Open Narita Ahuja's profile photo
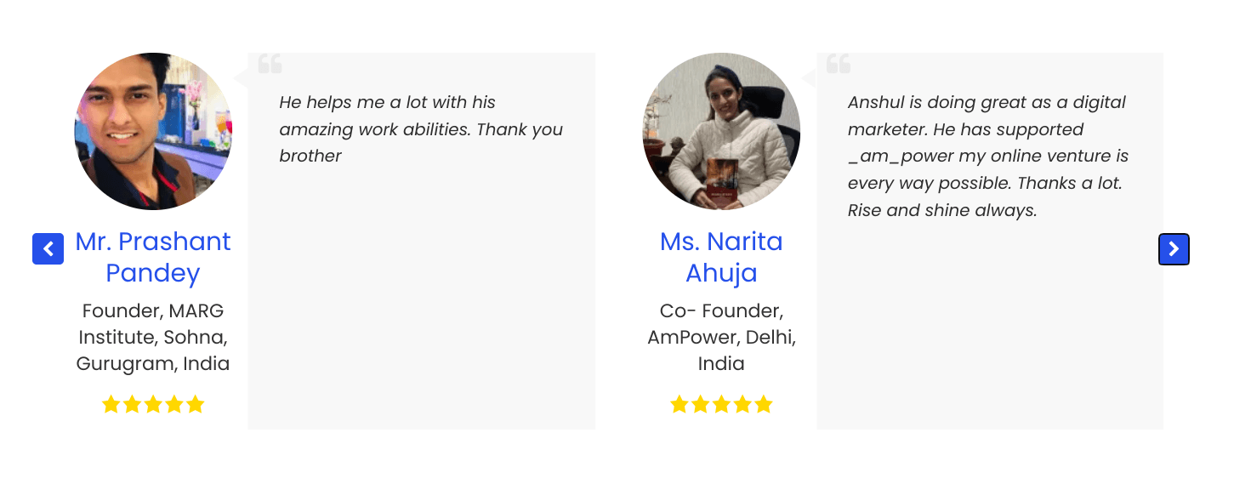The height and width of the screenshot is (484, 1251). coord(721,131)
